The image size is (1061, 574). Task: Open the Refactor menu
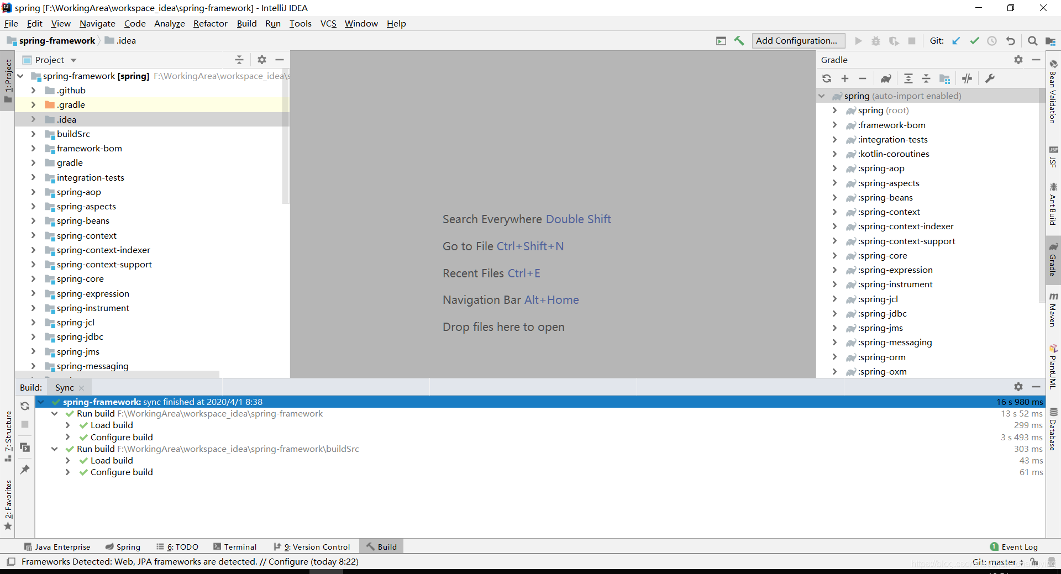[x=210, y=23]
